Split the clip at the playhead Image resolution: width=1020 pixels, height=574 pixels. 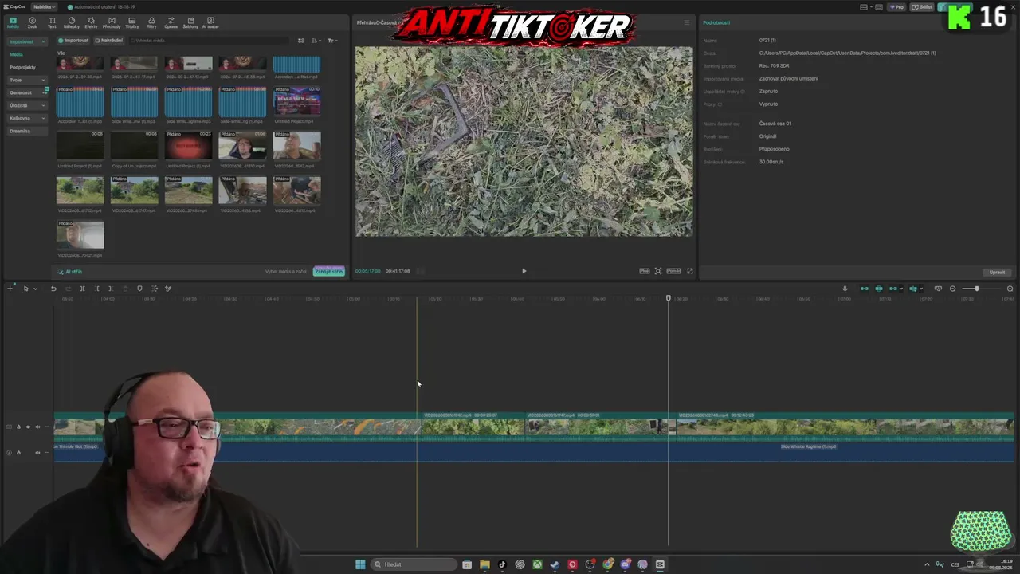pos(82,289)
